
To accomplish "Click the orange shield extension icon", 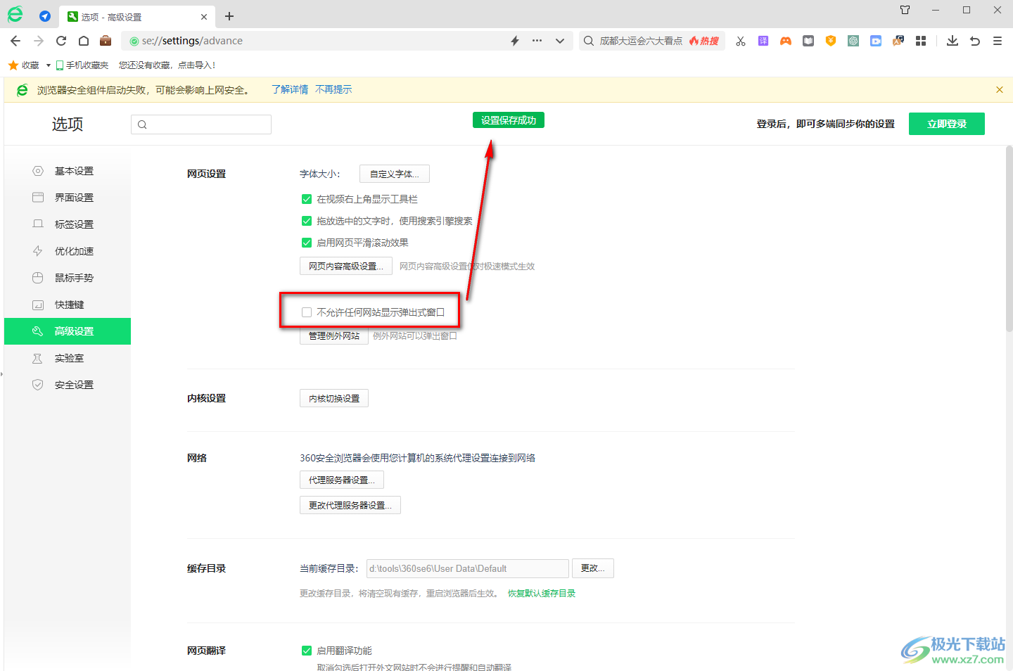I will pyautogui.click(x=831, y=41).
